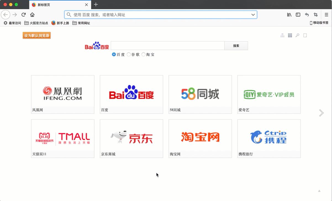Click the screenshot crop toolbar icon

pyautogui.click(x=316, y=15)
